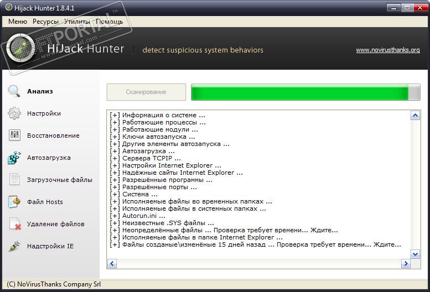430x292 pixels.
Task: Click the 'Работающие модули' log line
Action: pyautogui.click(x=154, y=129)
